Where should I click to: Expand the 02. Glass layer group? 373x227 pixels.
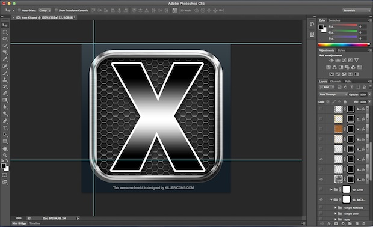point(331,190)
